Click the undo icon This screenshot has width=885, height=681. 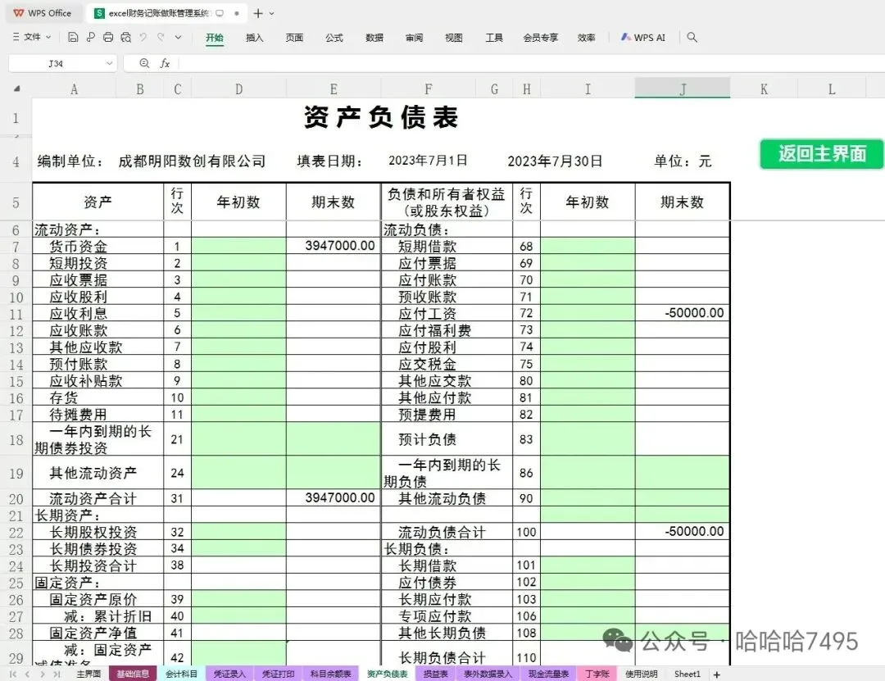(x=143, y=37)
